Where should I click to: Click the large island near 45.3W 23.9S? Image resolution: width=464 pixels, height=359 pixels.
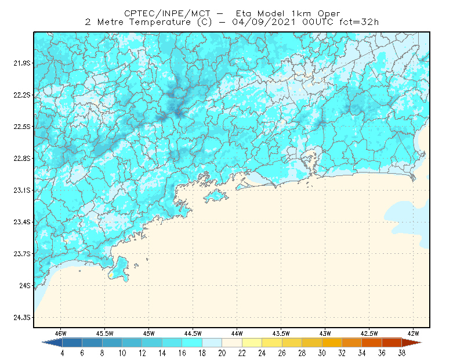(x=120, y=269)
